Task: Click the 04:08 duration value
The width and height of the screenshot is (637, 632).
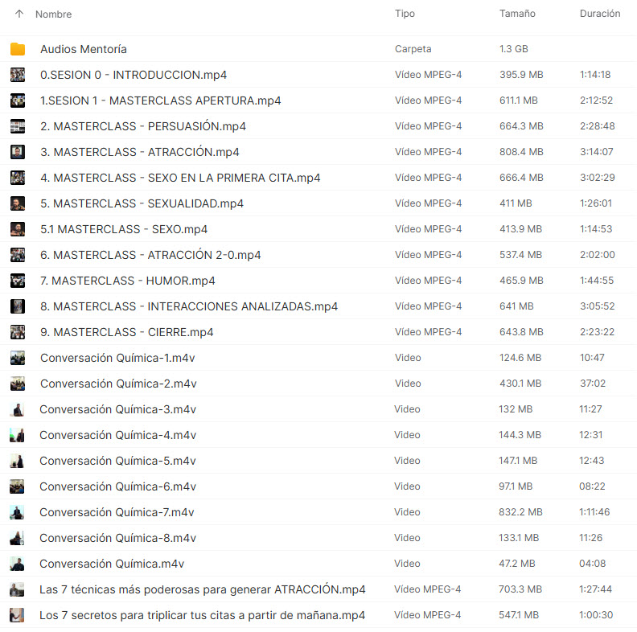Action: pyautogui.click(x=592, y=564)
